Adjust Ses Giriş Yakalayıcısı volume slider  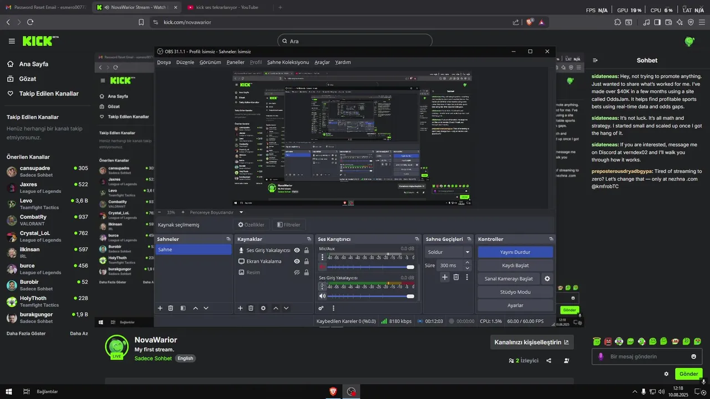click(x=371, y=296)
